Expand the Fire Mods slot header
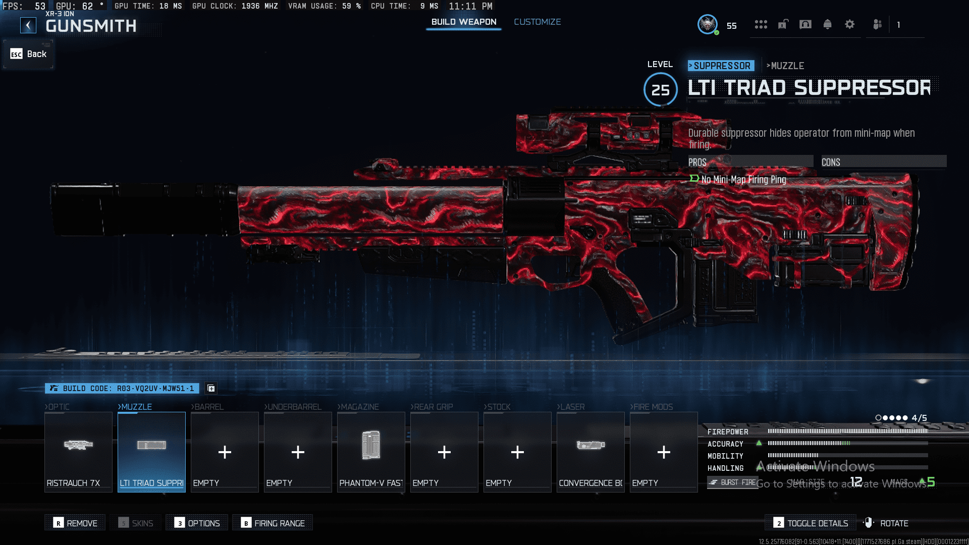This screenshot has height=545, width=969. pos(652,407)
